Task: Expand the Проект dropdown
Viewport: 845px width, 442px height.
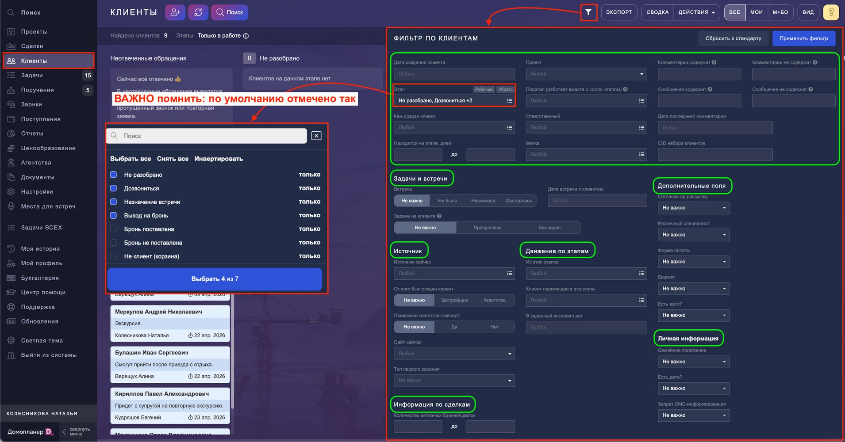Action: coord(586,74)
